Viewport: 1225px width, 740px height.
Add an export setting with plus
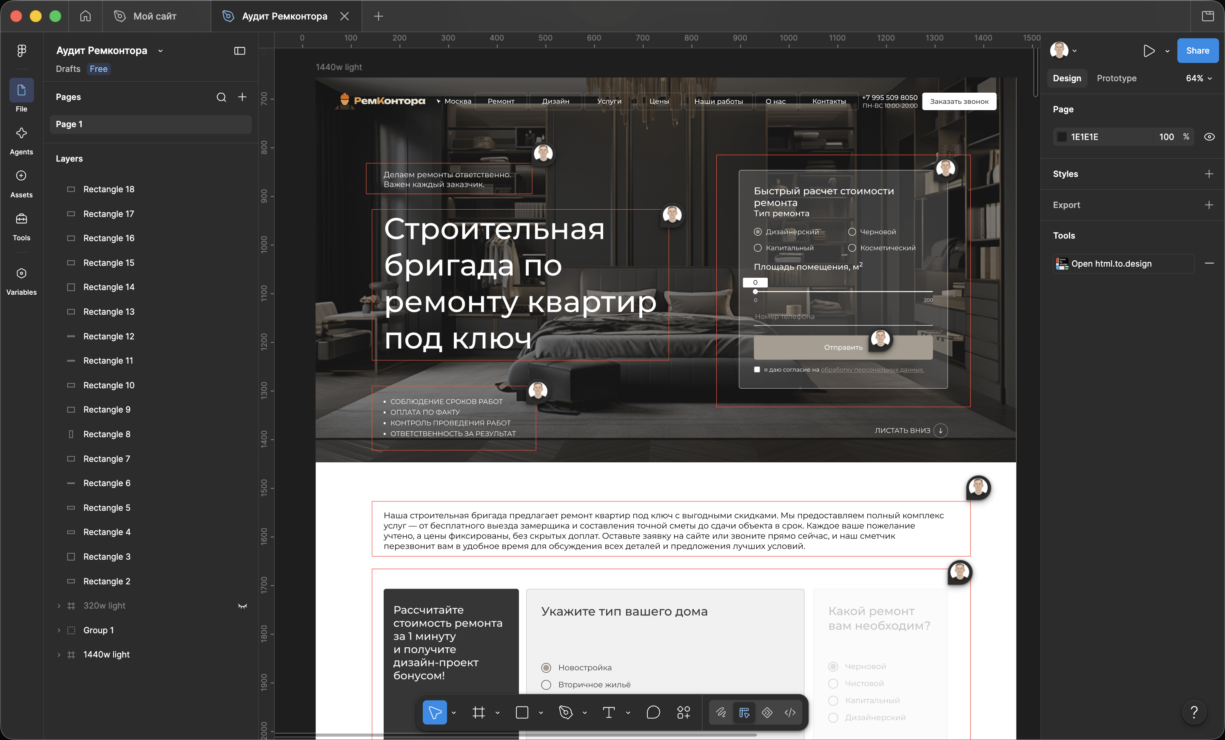[1209, 205]
